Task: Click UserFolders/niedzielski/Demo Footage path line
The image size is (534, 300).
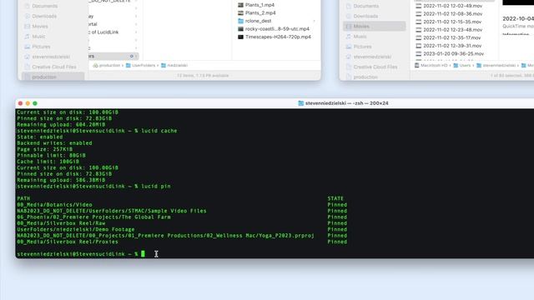Action: [76, 230]
